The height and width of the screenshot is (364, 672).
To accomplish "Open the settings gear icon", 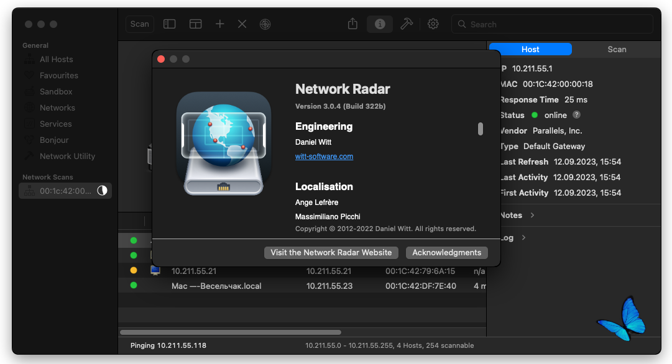I will tap(433, 24).
